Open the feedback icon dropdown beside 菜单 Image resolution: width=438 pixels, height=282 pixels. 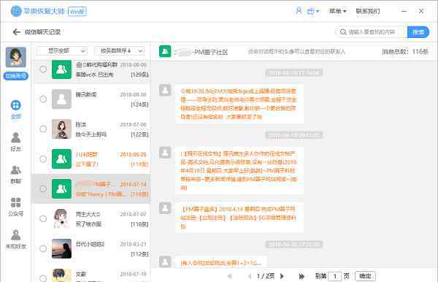(313, 11)
